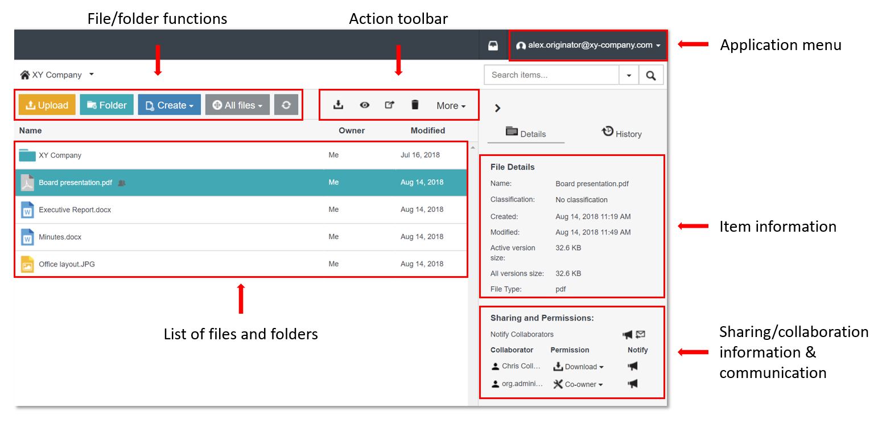Viewport: 878px width, 423px height.
Task: Sort list by Name column header
Action: click(30, 130)
